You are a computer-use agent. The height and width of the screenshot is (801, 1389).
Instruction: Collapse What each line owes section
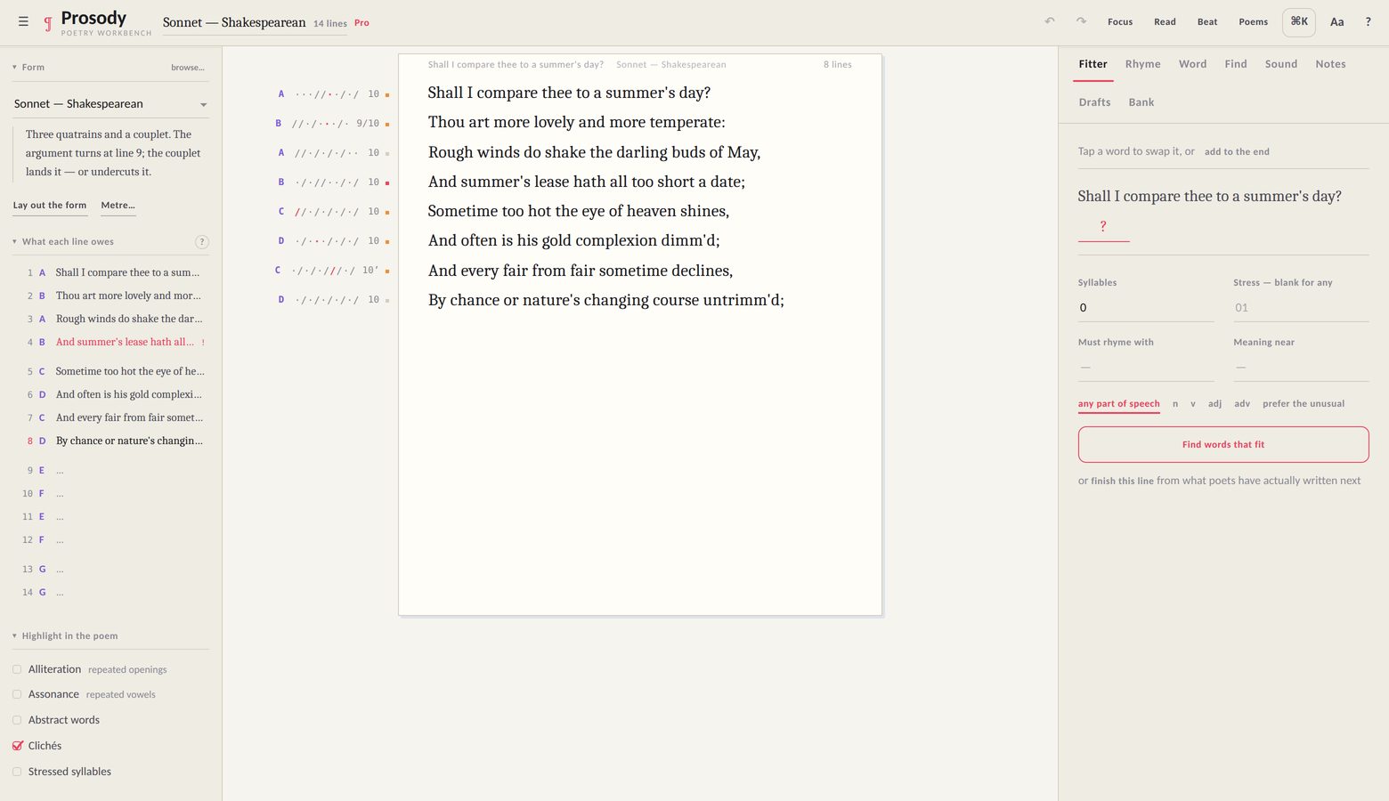[62, 242]
